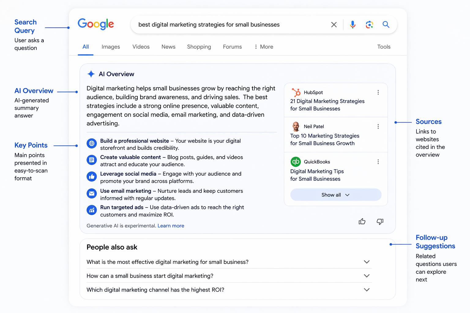Click Show all sources
Viewport: 470px width, 313px height.
point(335,195)
